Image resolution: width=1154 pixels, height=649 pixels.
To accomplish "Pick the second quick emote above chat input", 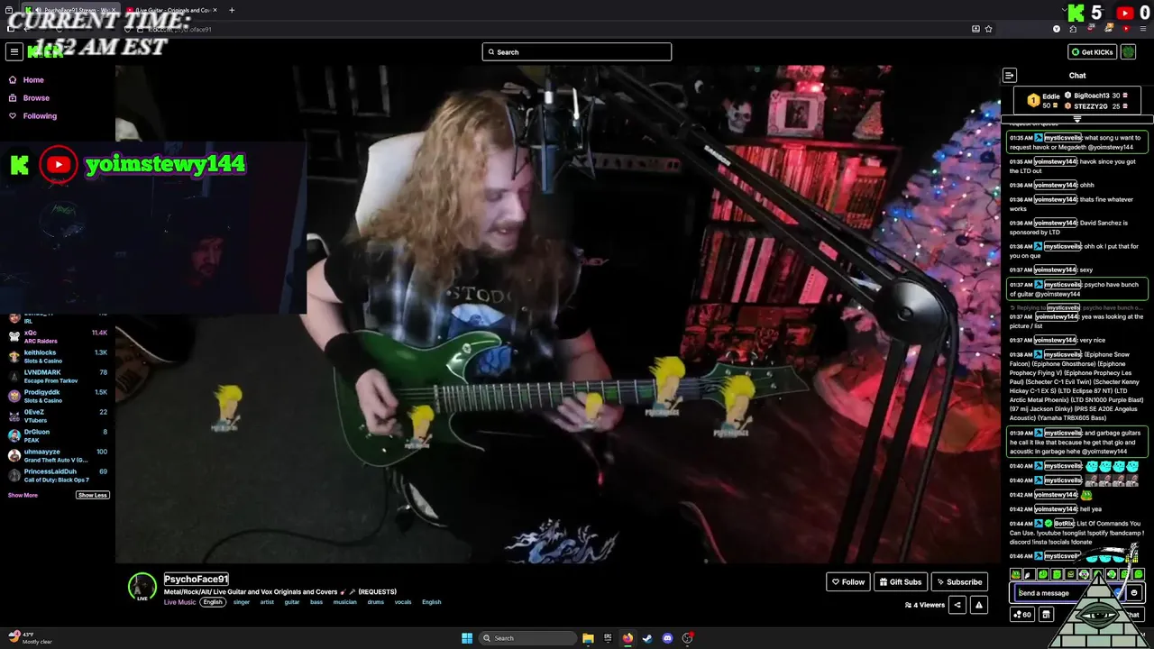I will pyautogui.click(x=1029, y=574).
